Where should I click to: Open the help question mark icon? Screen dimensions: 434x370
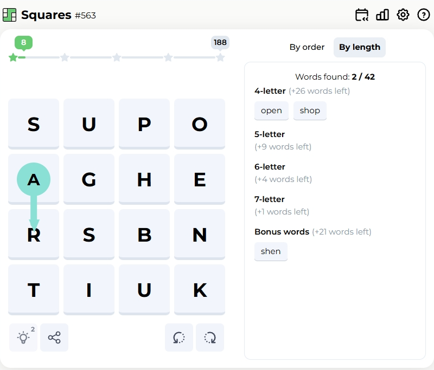click(x=424, y=15)
